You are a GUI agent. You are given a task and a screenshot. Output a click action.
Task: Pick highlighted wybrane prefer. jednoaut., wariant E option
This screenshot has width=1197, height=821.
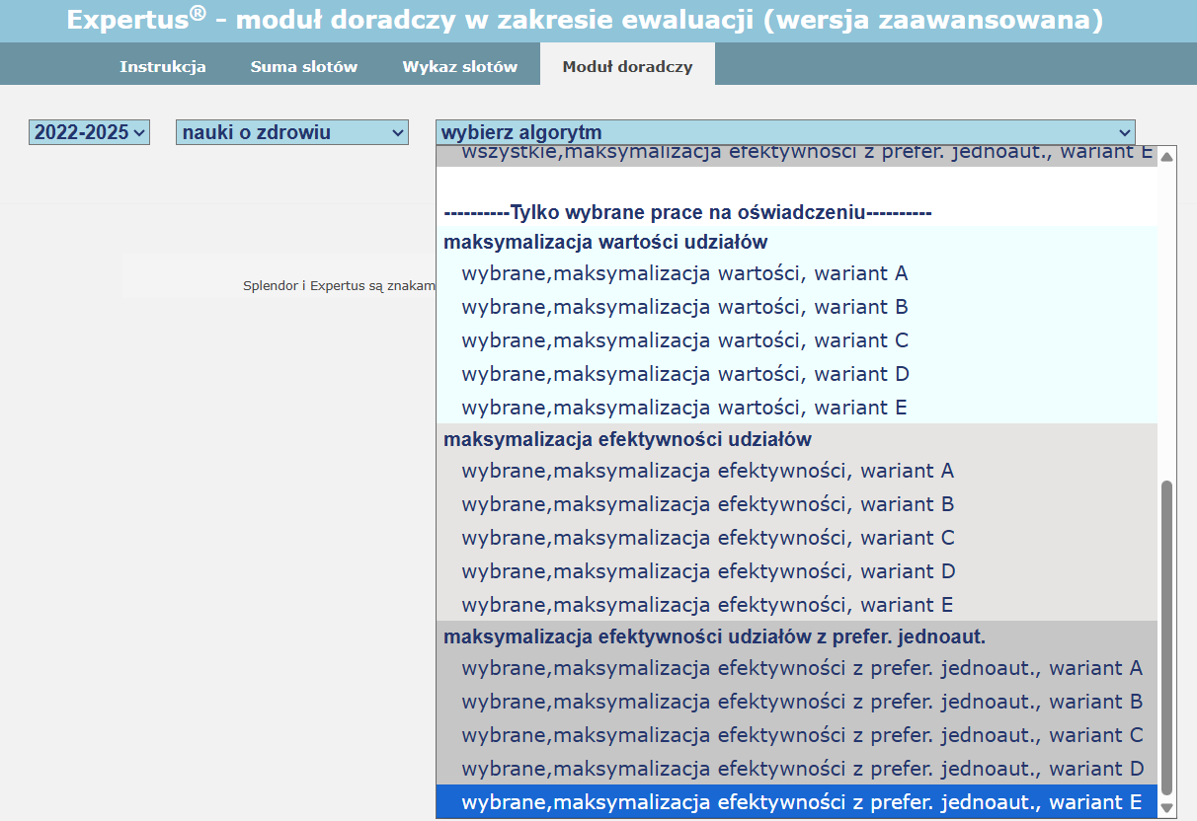tap(801, 802)
